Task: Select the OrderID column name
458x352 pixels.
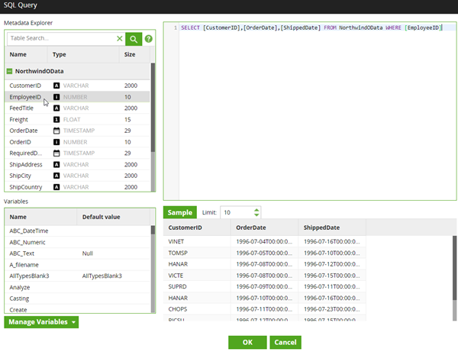Action: [x=20, y=142]
